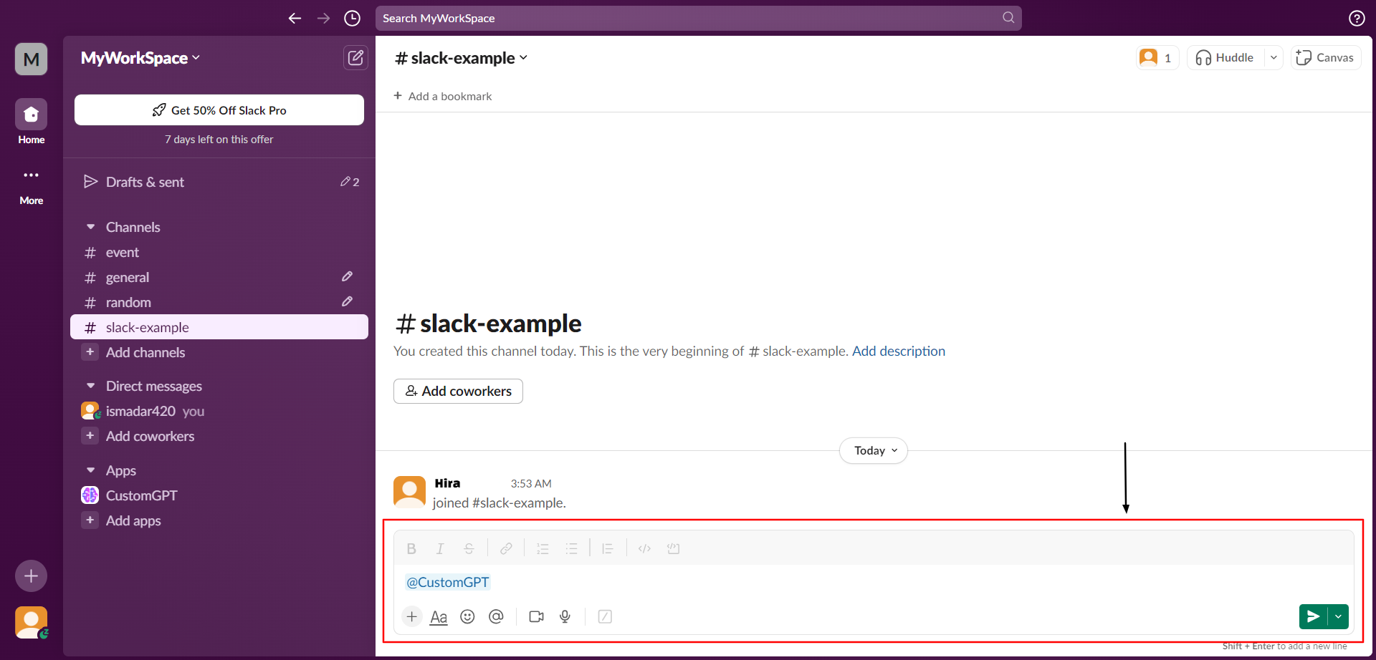Open the Huddle options dropdown arrow
The height and width of the screenshot is (660, 1376).
pyautogui.click(x=1274, y=58)
